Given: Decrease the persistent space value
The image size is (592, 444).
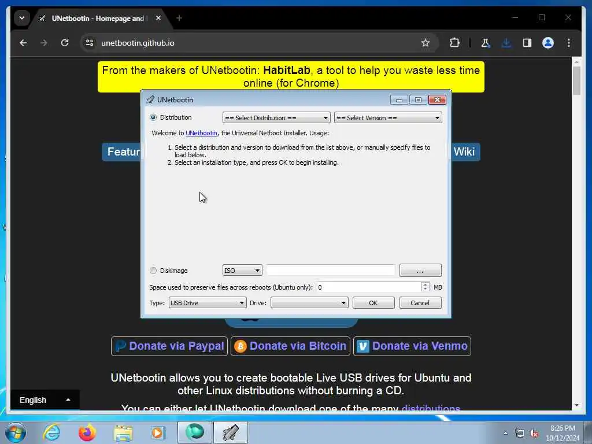Looking at the screenshot, I should (x=425, y=290).
